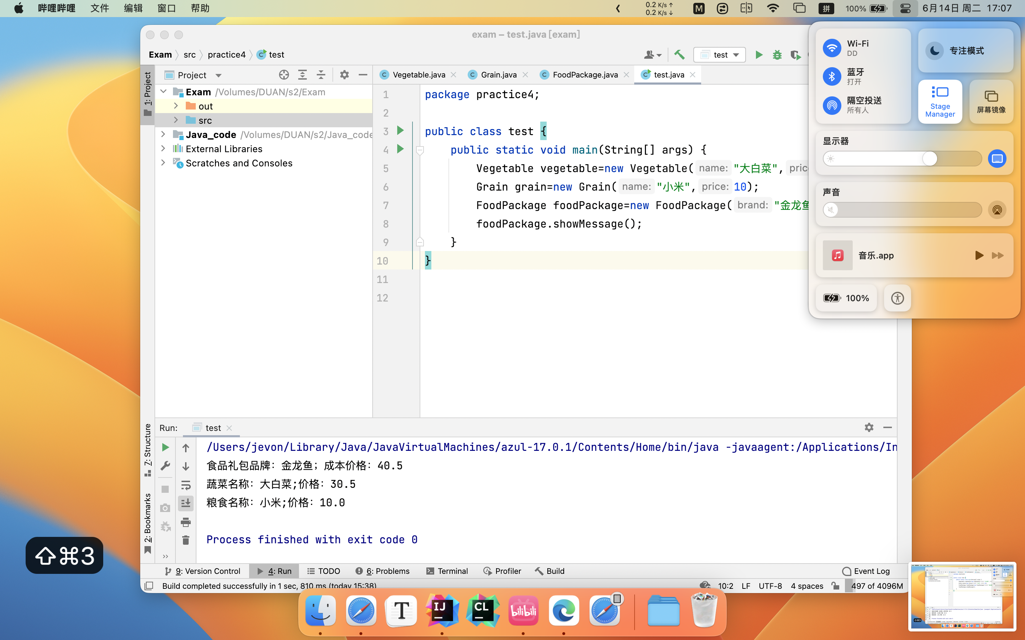The image size is (1025, 640).
Task: Expand the src folder in the project tree
Action: tap(176, 120)
